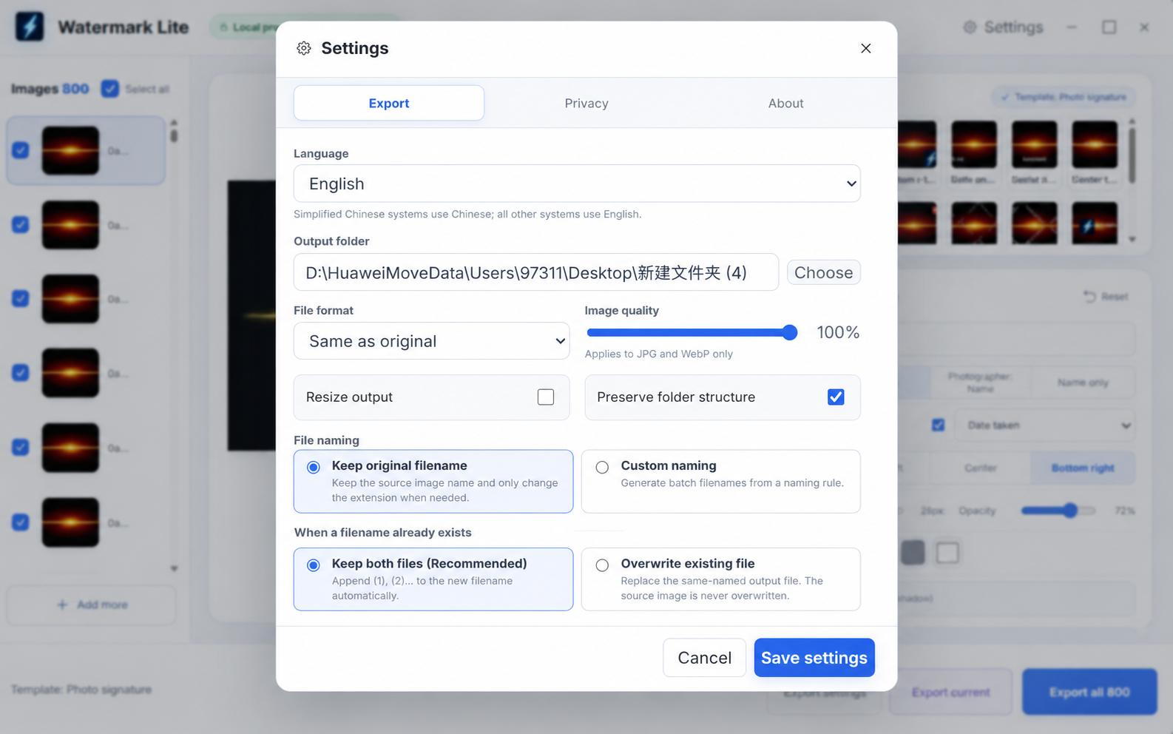Enable the Resize output checkbox

coord(546,397)
